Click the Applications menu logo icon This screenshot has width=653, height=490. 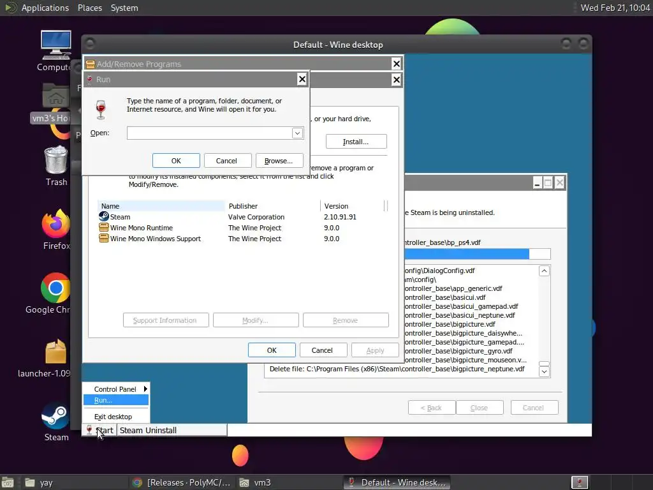(10, 8)
